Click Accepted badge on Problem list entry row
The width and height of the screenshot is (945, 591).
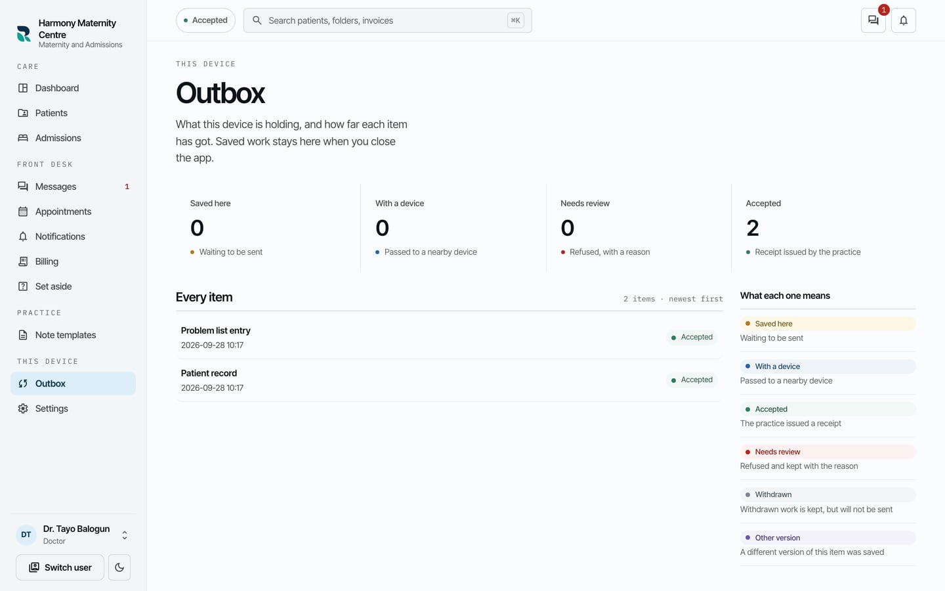coord(692,338)
